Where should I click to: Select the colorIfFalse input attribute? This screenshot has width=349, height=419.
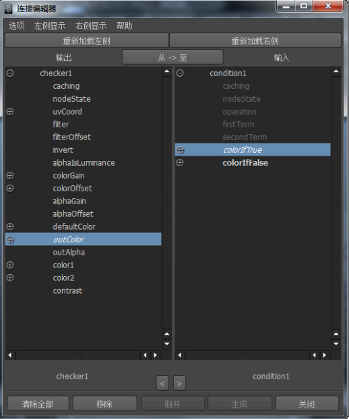pos(245,163)
